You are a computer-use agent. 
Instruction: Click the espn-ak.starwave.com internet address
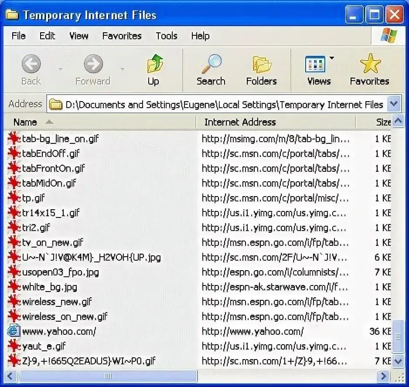tap(275, 287)
